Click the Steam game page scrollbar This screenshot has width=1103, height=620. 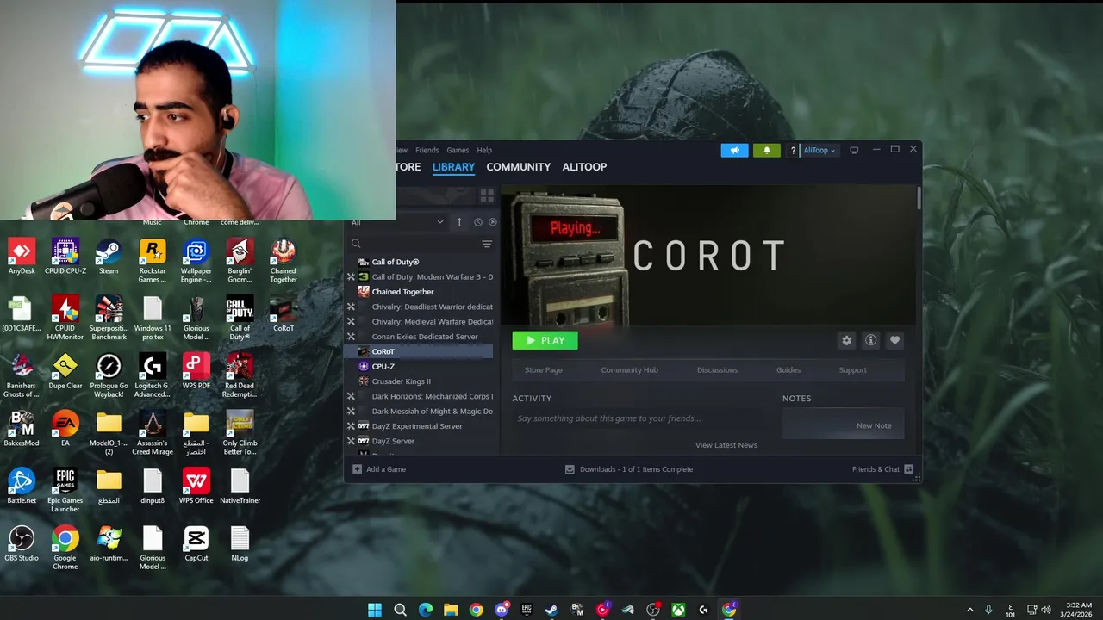pos(919,200)
